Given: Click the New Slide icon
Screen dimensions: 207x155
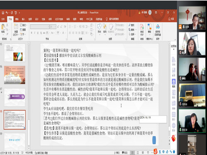Looking at the screenshot, I should [16, 27].
